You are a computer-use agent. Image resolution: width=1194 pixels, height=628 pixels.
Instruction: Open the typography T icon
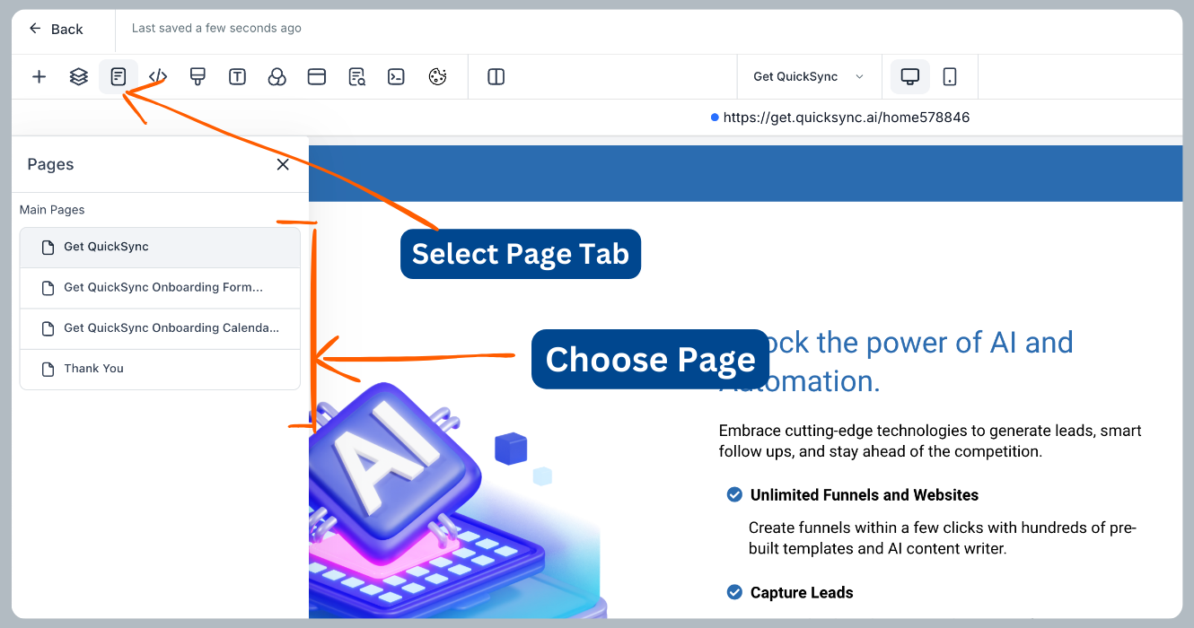(237, 77)
